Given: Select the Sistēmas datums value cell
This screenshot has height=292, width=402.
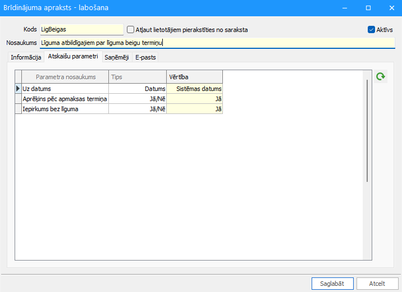Looking at the screenshot, I should click(x=195, y=89).
